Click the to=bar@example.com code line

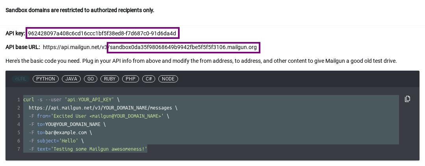coord(60,133)
